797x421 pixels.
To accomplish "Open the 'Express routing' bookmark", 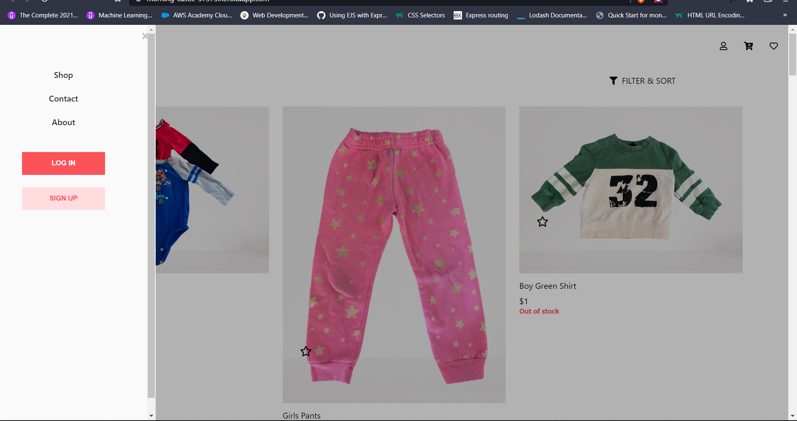I will (481, 15).
